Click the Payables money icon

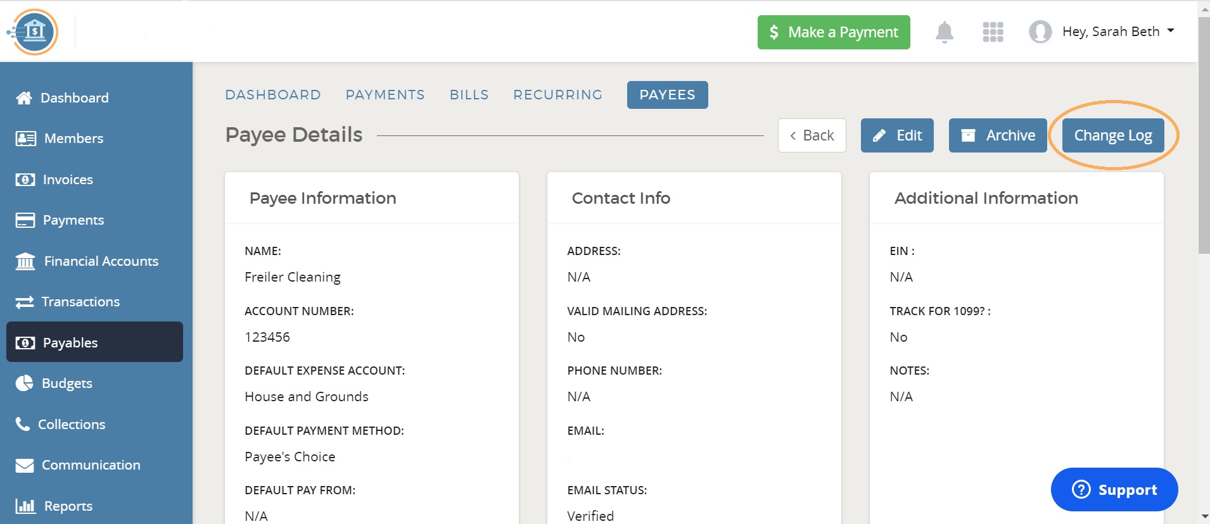point(25,342)
